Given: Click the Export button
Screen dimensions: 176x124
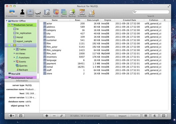Looking at the screenshot, I should point(134,116).
